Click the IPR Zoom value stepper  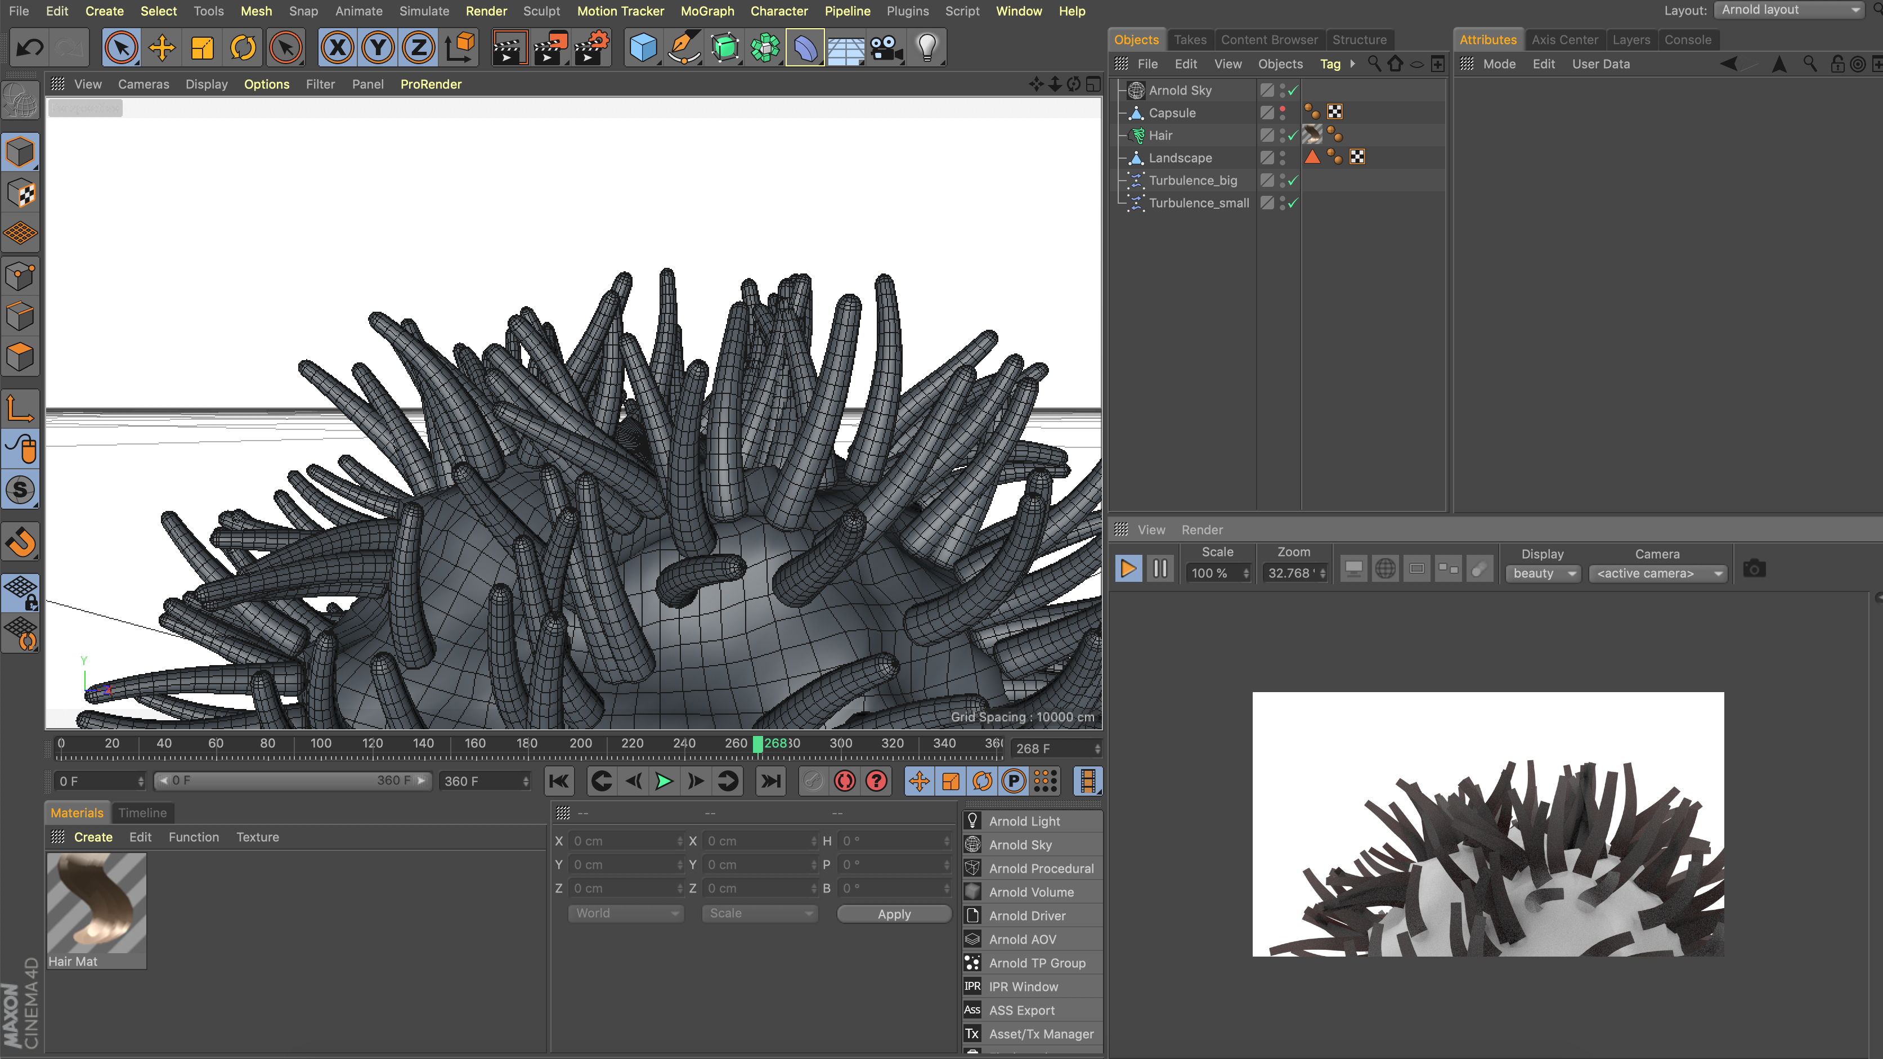(x=1322, y=574)
